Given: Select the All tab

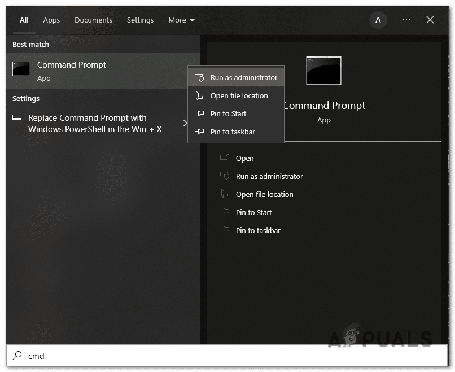Looking at the screenshot, I should pos(24,20).
